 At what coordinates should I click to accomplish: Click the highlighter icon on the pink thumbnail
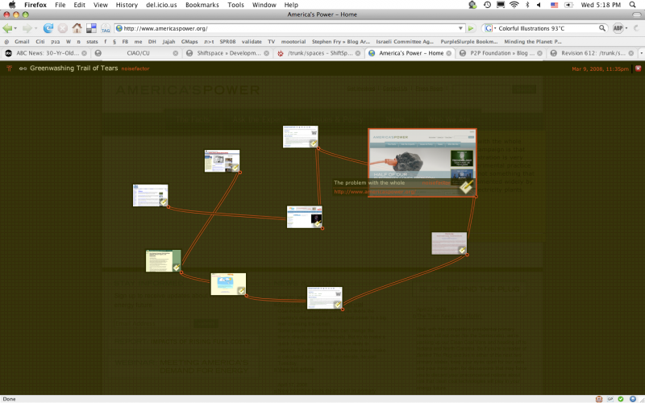tap(462, 250)
